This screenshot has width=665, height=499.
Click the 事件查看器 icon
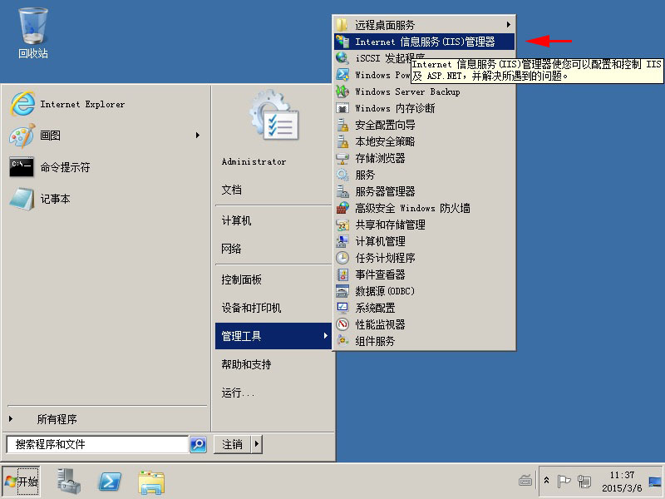tap(342, 274)
